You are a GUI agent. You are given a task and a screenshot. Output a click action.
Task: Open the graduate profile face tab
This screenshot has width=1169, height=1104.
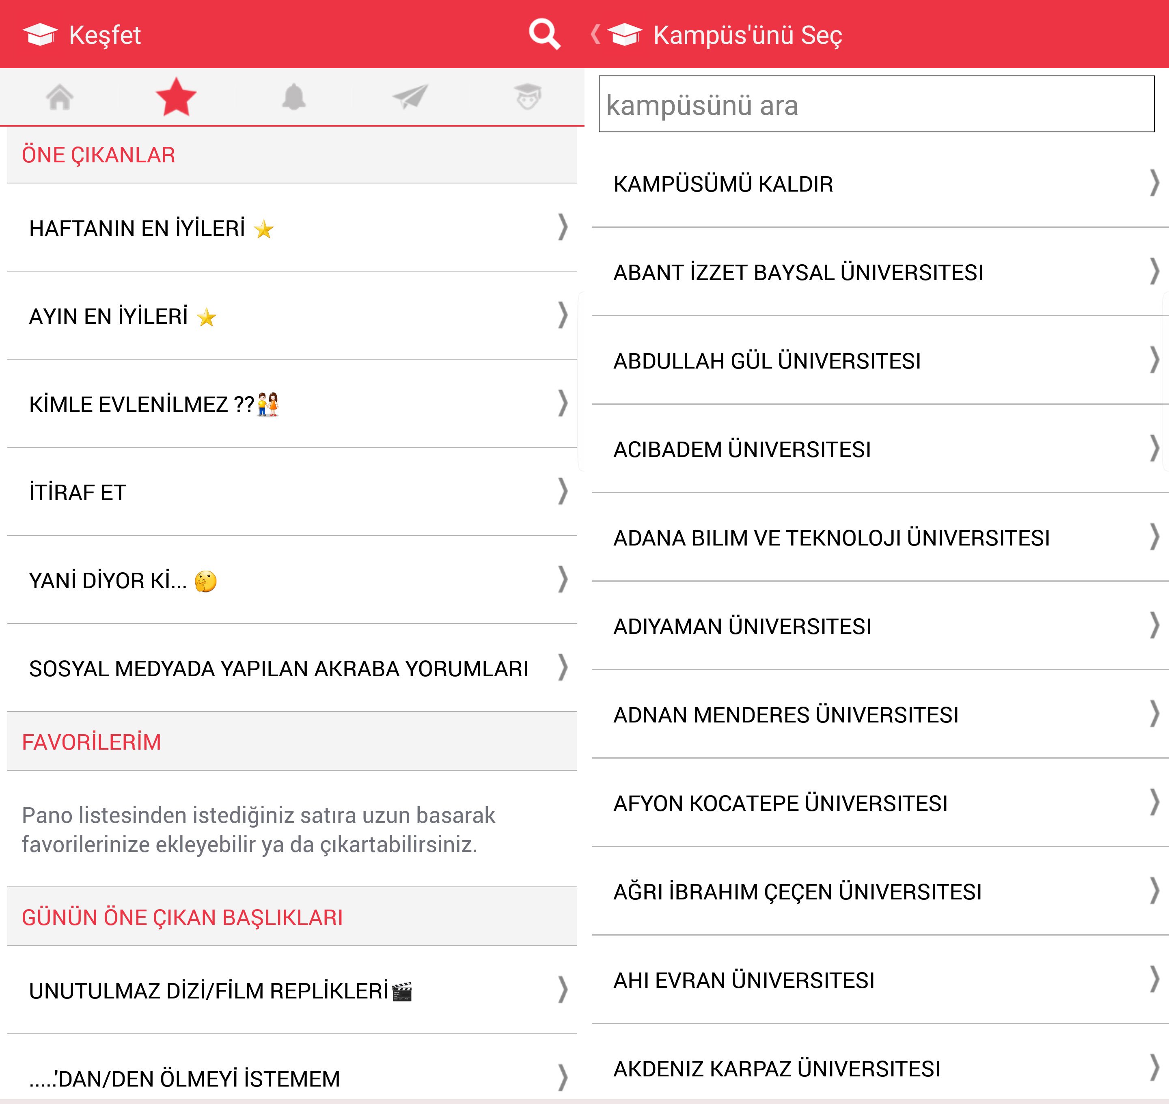tap(527, 97)
